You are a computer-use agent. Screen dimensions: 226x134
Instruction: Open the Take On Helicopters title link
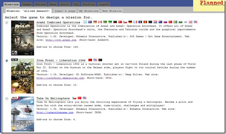tap(53, 99)
